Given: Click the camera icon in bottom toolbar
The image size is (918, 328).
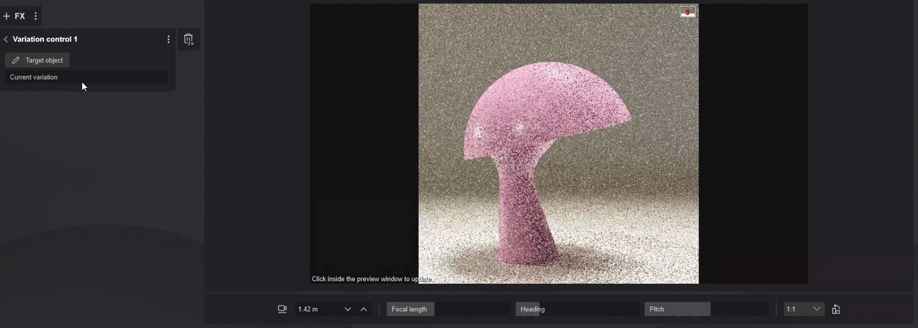Looking at the screenshot, I should coord(282,309).
